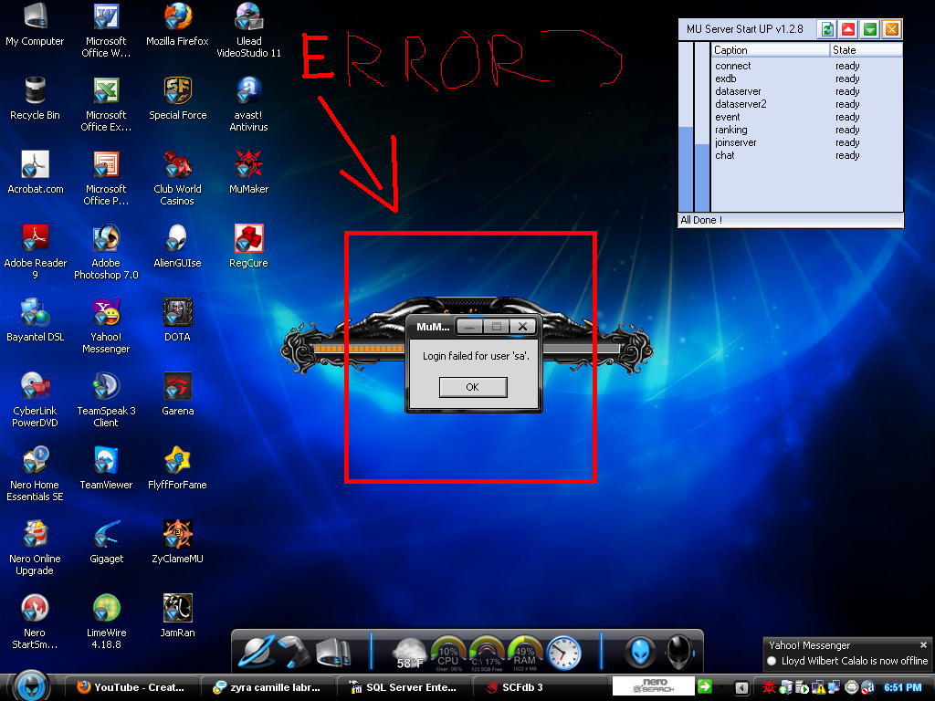Viewport: 935px width, 701px height.
Task: Click the Nero Search input box
Action: click(x=652, y=686)
